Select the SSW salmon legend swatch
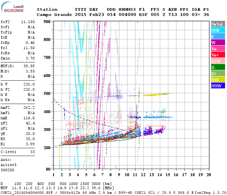227x195 pixels. tap(218, 61)
